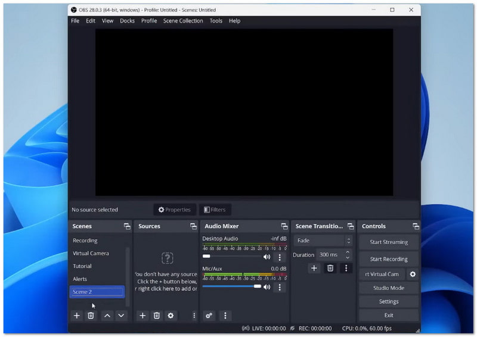
Task: Open the Fade transition dropdown
Action: point(323,241)
